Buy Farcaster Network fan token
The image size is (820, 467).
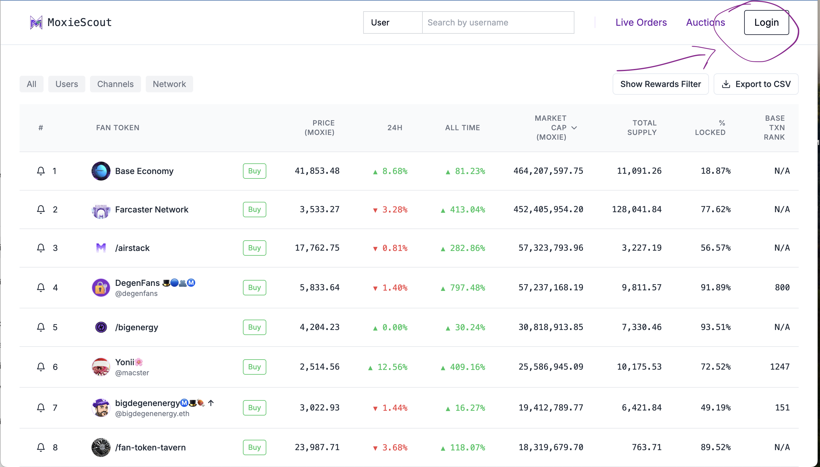pos(254,210)
